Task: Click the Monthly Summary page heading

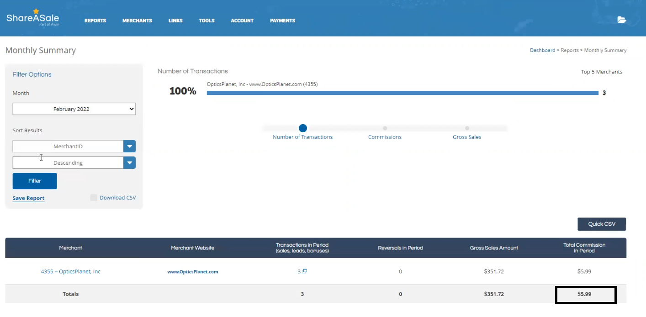Action: pyautogui.click(x=41, y=50)
